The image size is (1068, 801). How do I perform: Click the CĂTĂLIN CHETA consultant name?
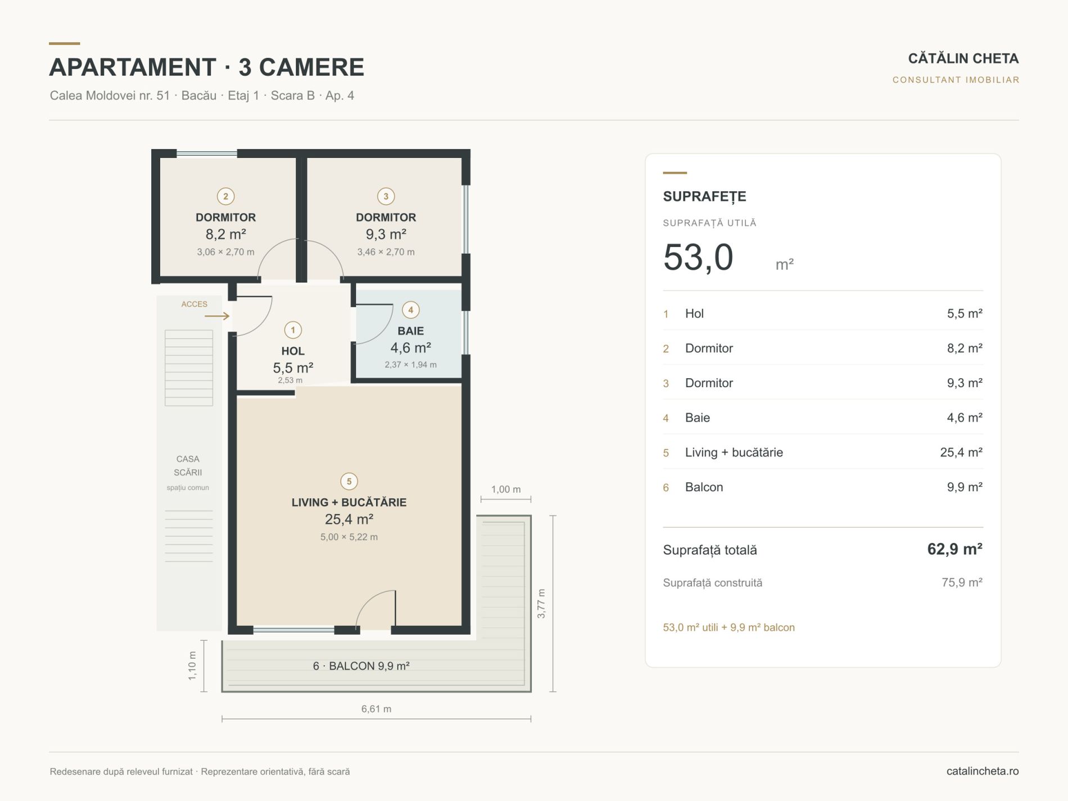pyautogui.click(x=963, y=58)
